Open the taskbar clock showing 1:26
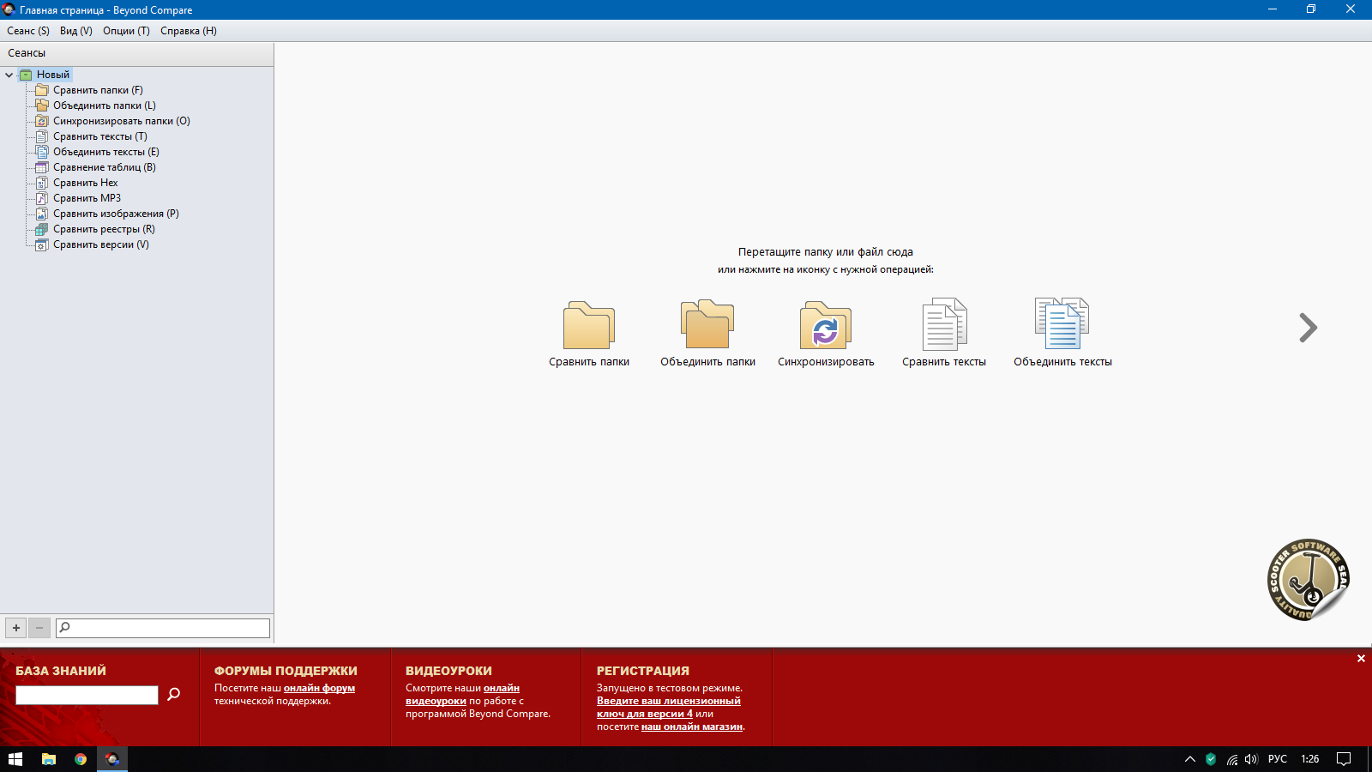The image size is (1372, 772). coord(1310,759)
